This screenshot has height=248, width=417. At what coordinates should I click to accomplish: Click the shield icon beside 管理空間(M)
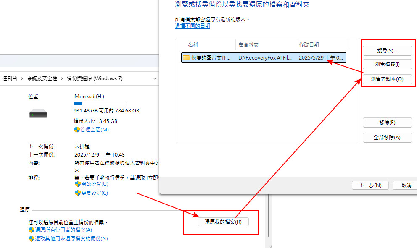(x=77, y=130)
